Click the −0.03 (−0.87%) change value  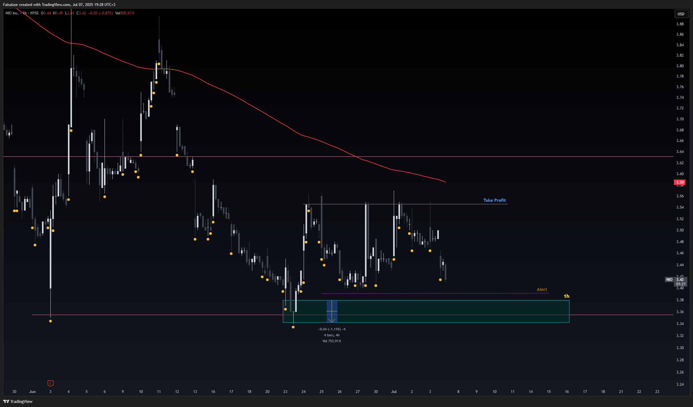click(x=100, y=13)
